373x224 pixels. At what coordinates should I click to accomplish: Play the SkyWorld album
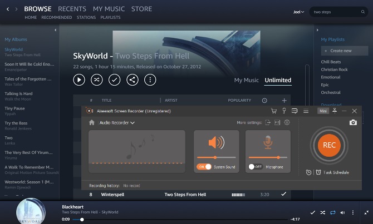(x=79, y=80)
